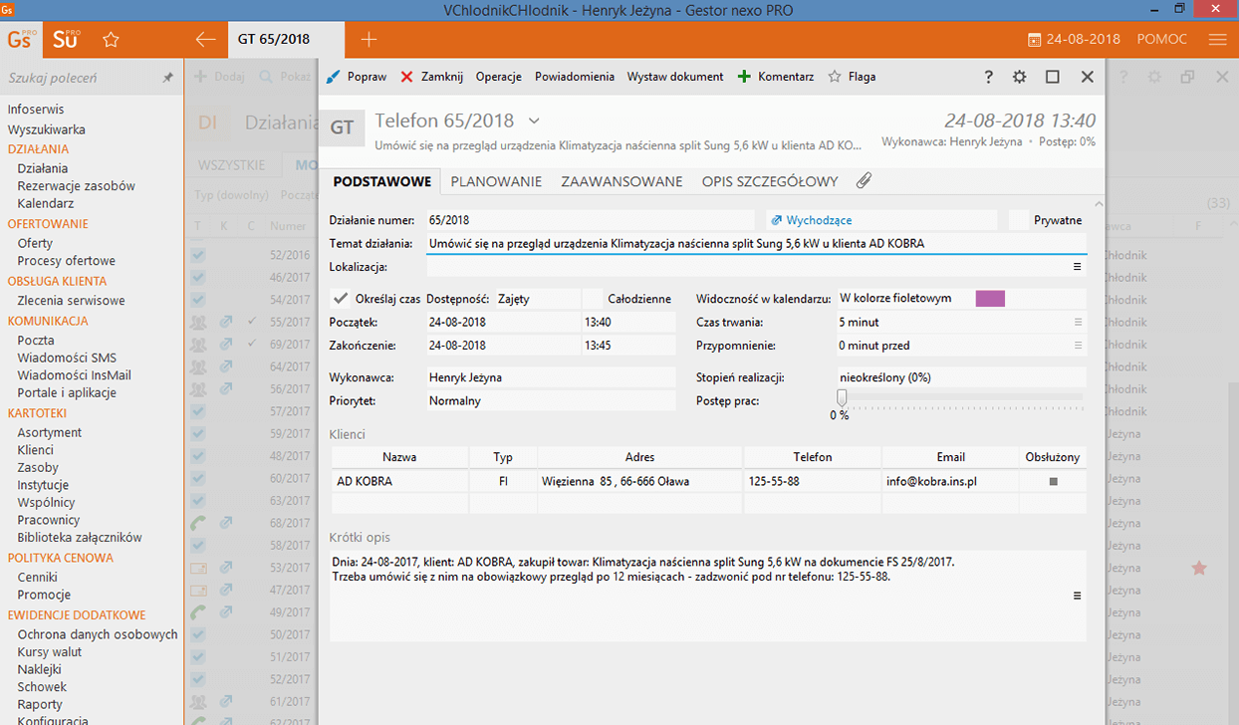Open the OPIS SZCZEGÓŁOWY tab

[770, 181]
